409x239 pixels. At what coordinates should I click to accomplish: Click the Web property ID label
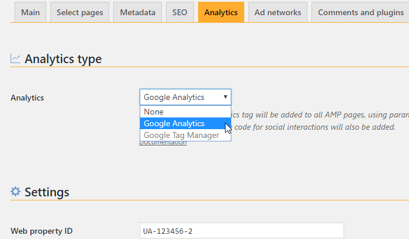tap(41, 231)
